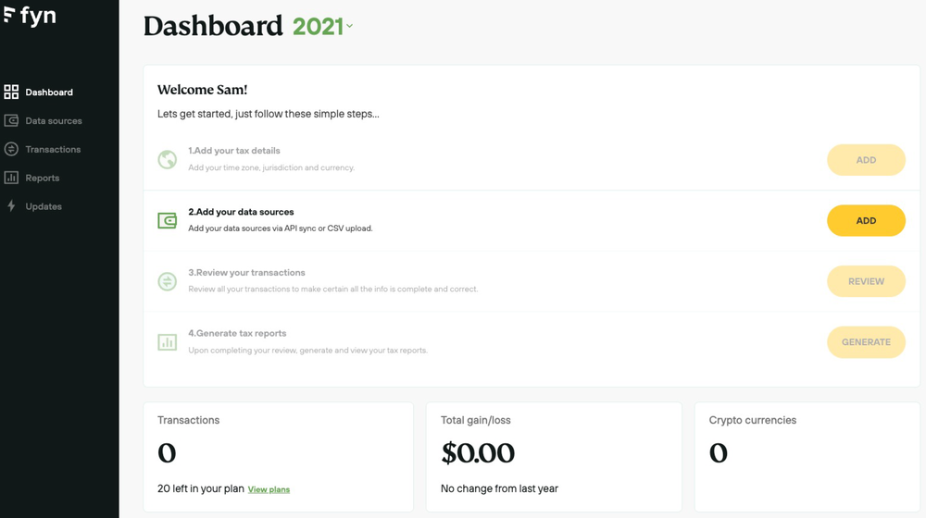This screenshot has height=518, width=926.
Task: Open the Data sources menu item
Action: pyautogui.click(x=54, y=121)
